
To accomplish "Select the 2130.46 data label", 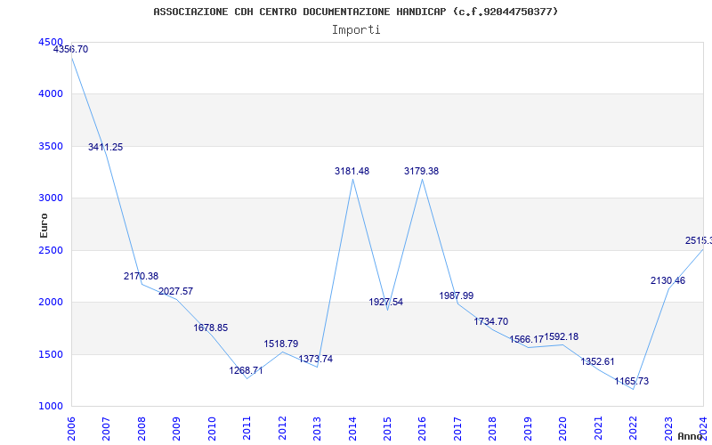I will (x=668, y=280).
